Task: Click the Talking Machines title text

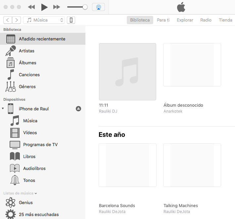Action: [181, 205]
